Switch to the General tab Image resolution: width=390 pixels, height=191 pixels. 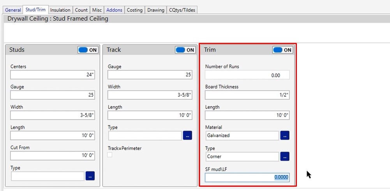tap(13, 10)
